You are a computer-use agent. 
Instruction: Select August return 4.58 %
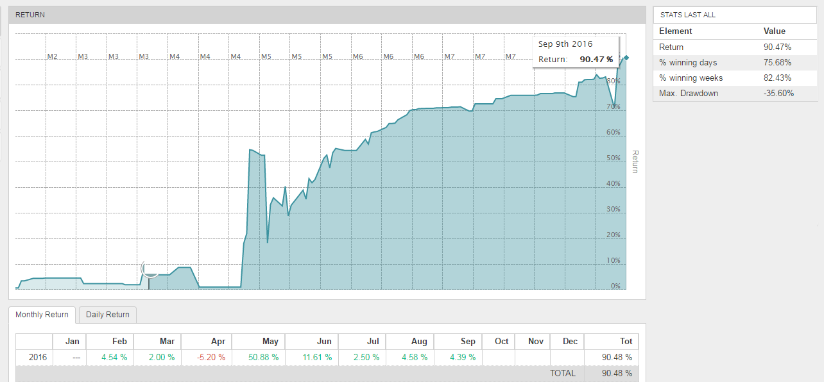pyautogui.click(x=414, y=357)
